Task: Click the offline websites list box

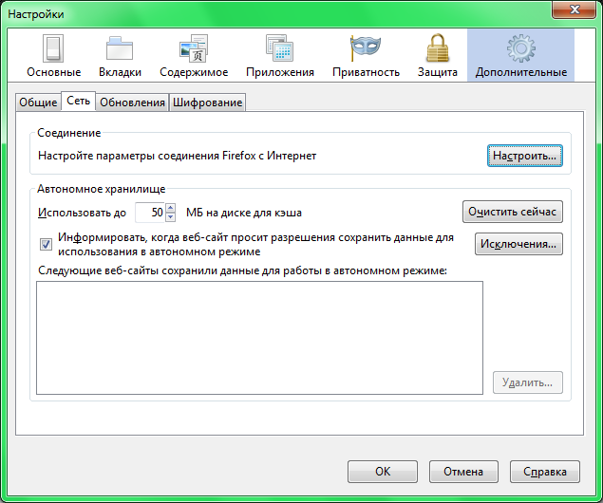Action: coord(259,338)
